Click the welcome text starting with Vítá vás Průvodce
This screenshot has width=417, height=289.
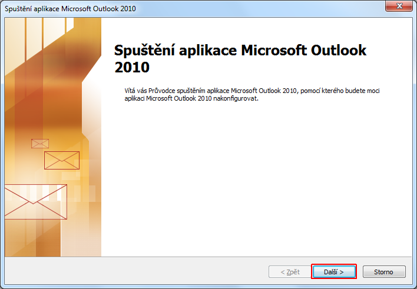click(252, 94)
